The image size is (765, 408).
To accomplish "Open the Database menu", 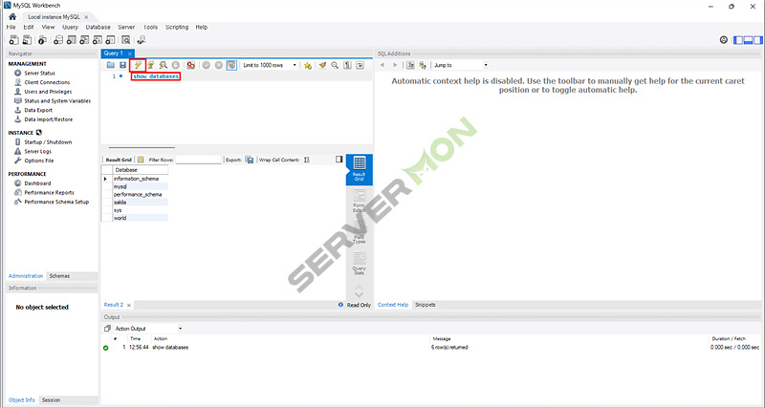I will (x=98, y=28).
